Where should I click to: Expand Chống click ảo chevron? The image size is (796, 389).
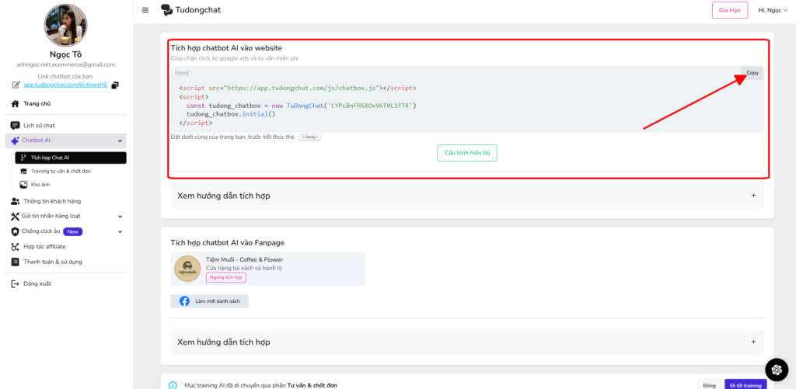[120, 232]
